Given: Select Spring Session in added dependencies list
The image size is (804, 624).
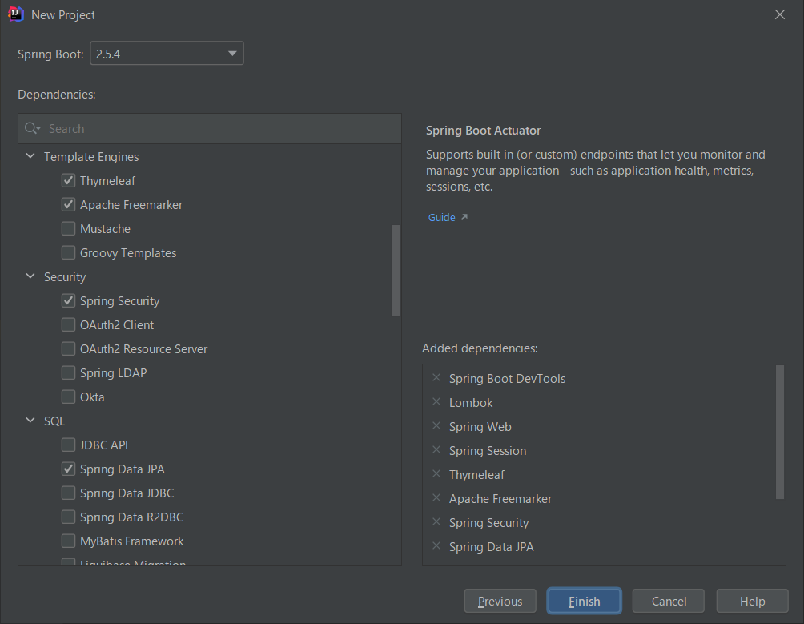Looking at the screenshot, I should coord(488,451).
